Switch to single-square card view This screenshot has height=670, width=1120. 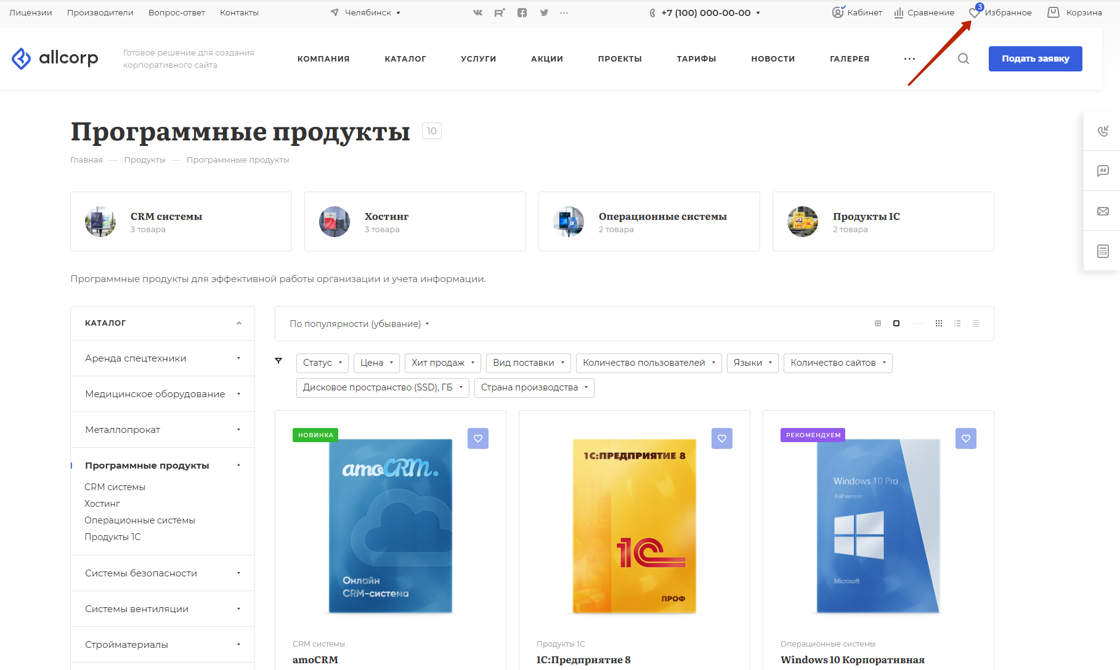click(x=896, y=323)
